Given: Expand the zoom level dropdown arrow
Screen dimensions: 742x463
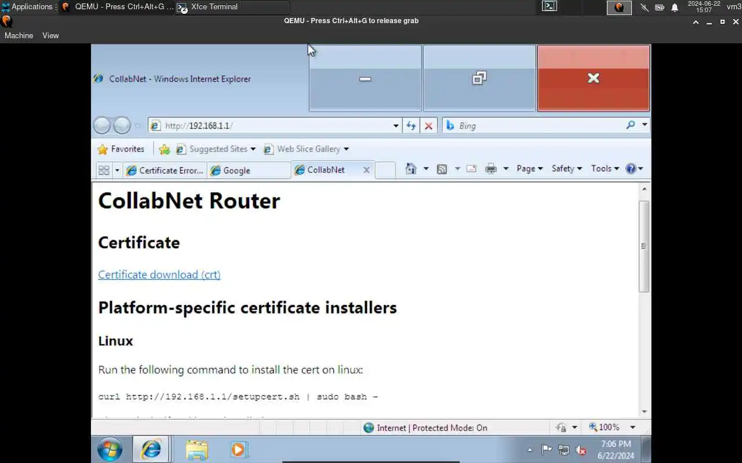Looking at the screenshot, I should (x=632, y=427).
